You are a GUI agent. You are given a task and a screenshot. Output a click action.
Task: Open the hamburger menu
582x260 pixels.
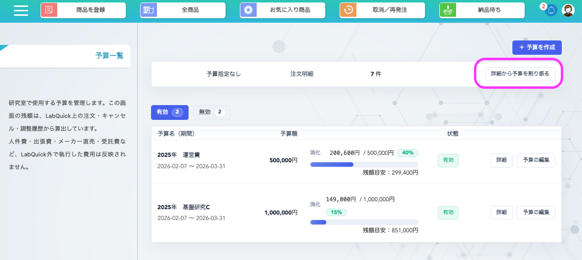21,10
